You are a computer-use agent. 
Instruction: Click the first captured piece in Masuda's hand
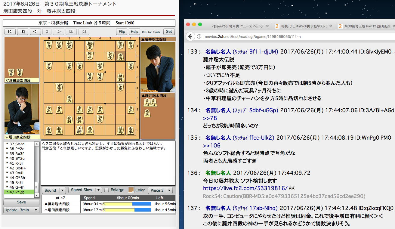[x=11, y=73]
